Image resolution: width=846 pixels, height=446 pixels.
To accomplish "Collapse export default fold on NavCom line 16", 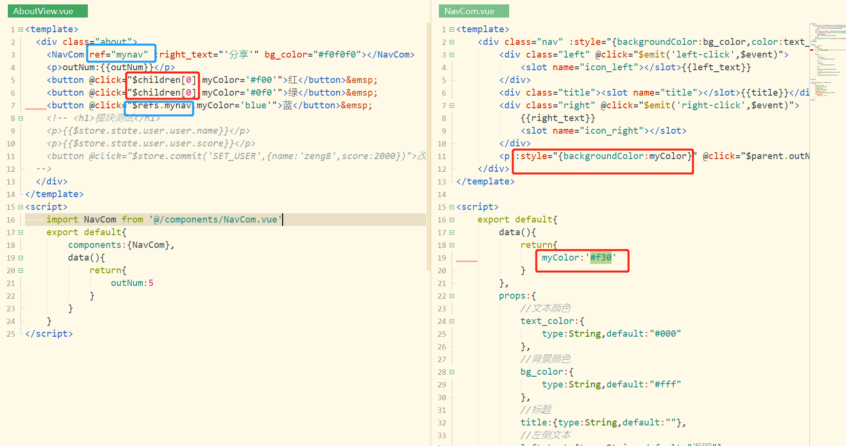I will (452, 220).
